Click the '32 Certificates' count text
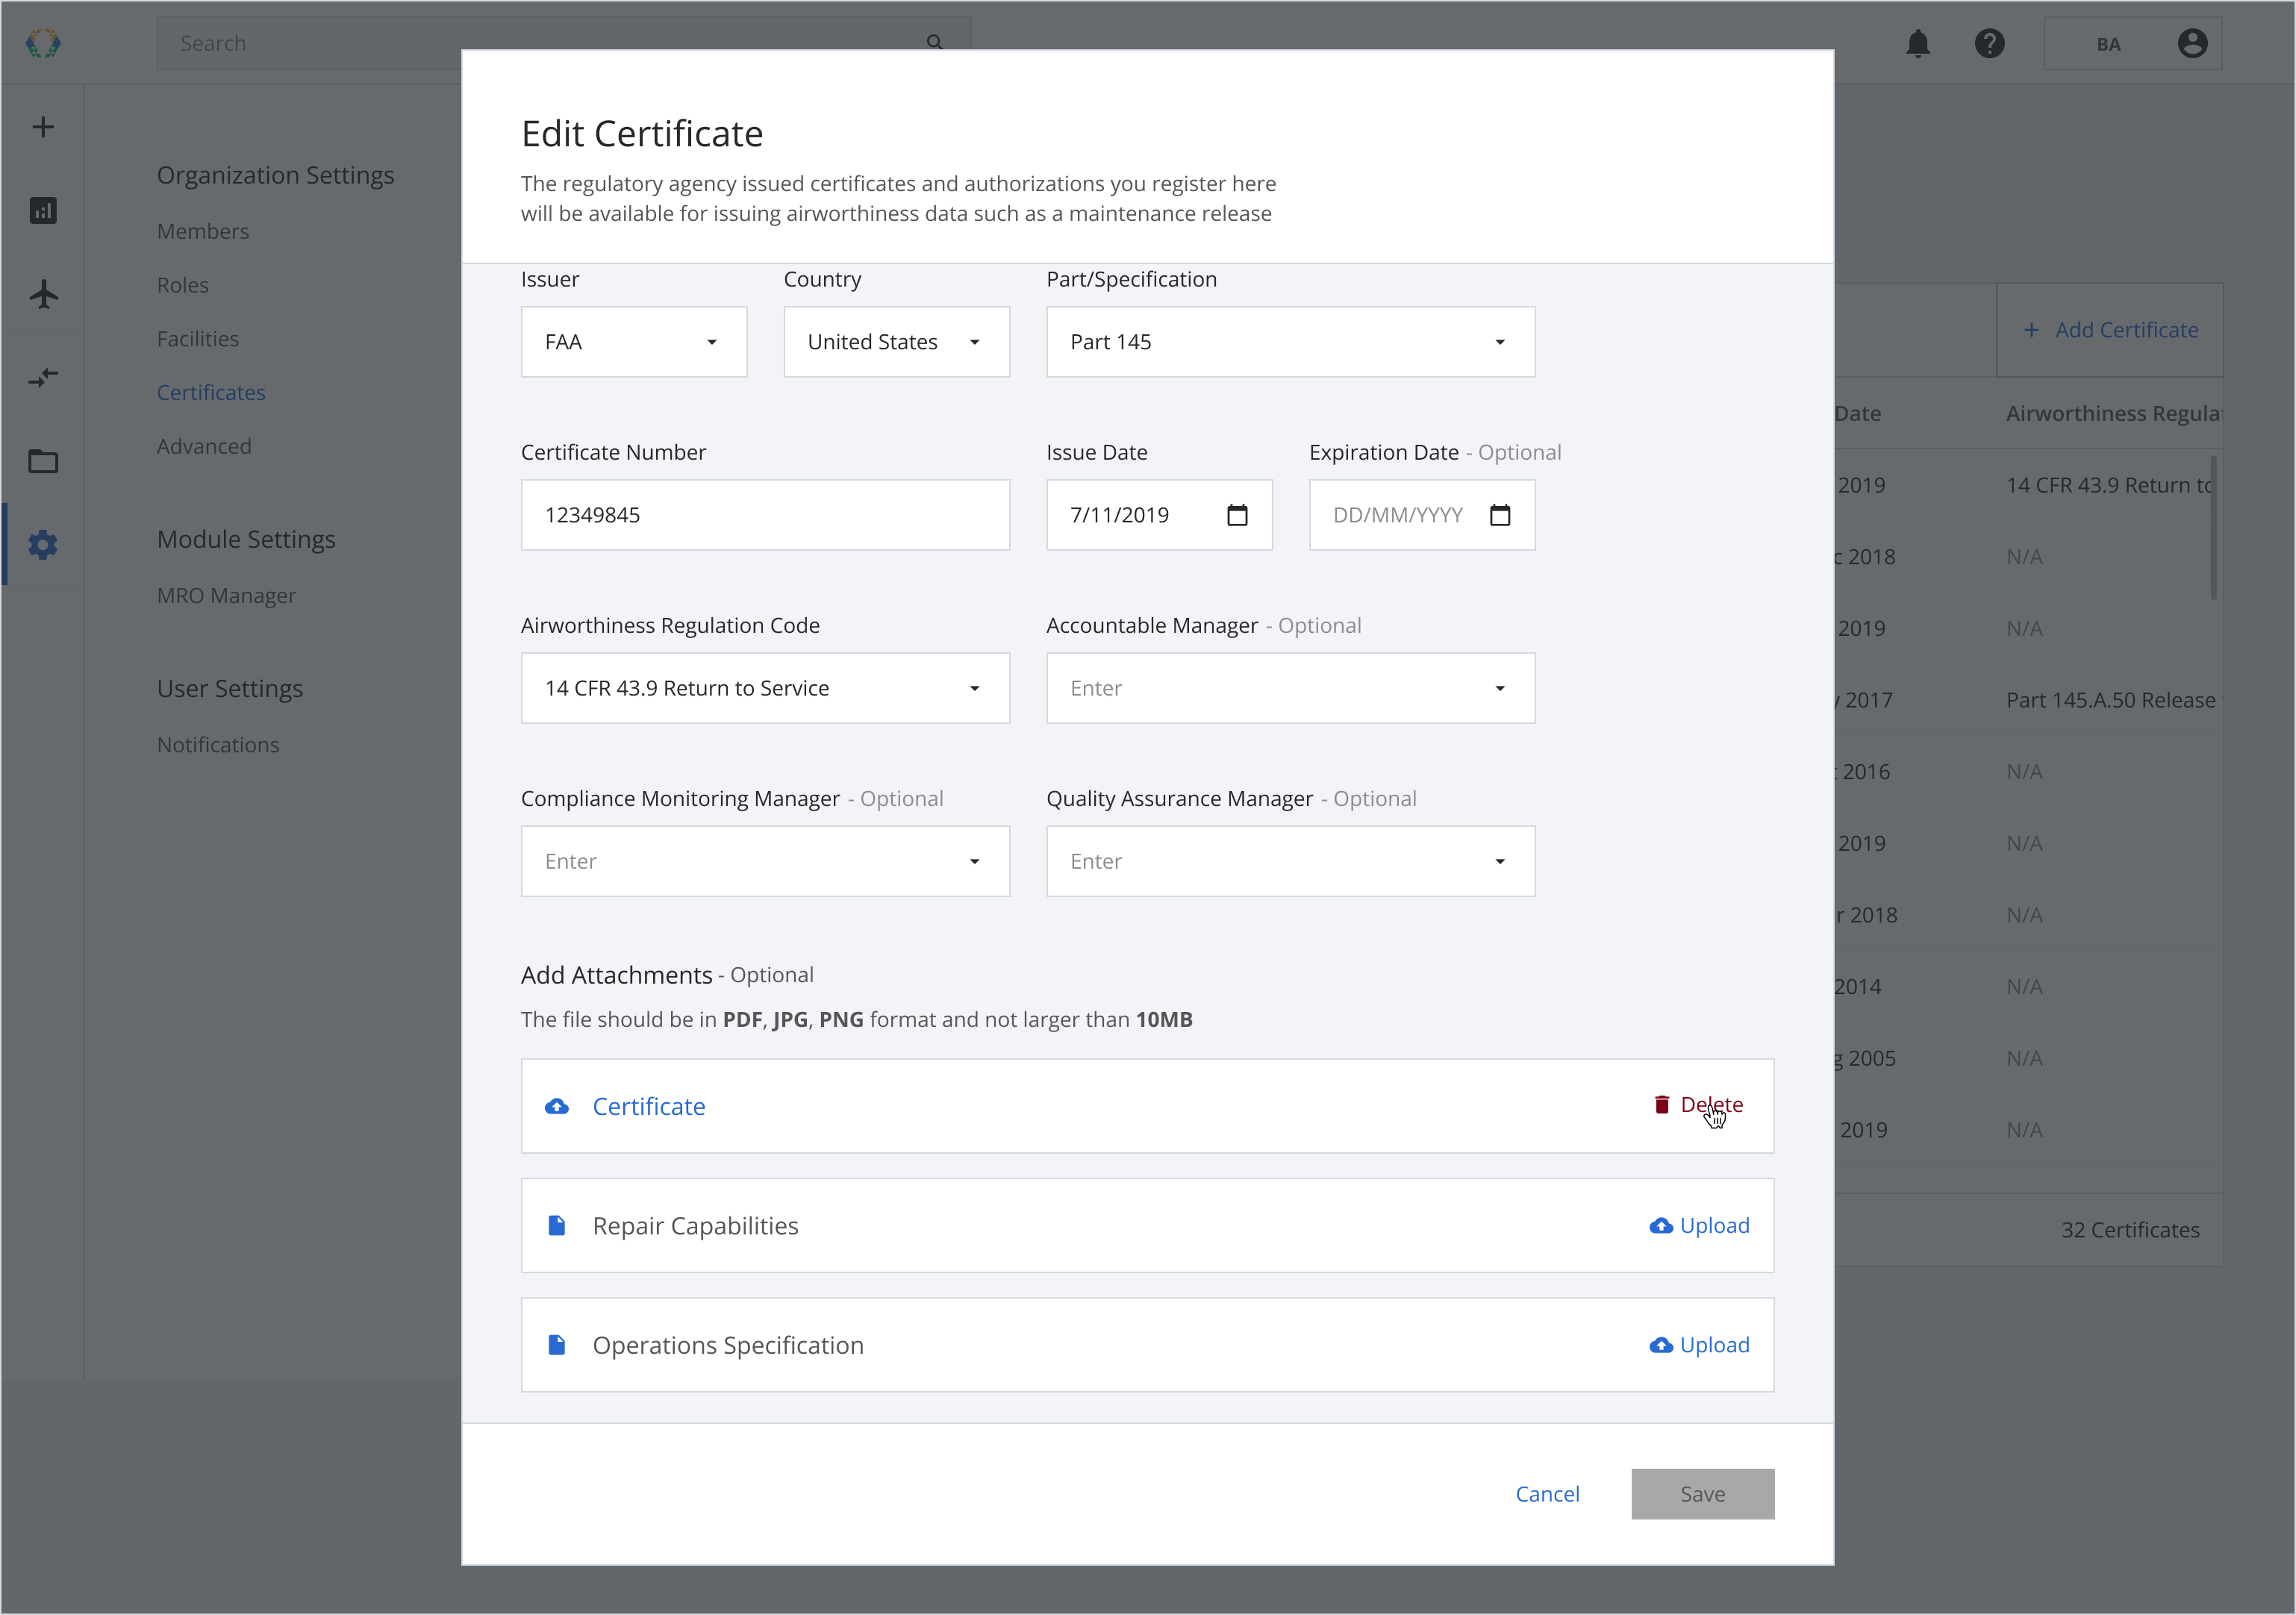This screenshot has width=2296, height=1615. point(2130,1230)
